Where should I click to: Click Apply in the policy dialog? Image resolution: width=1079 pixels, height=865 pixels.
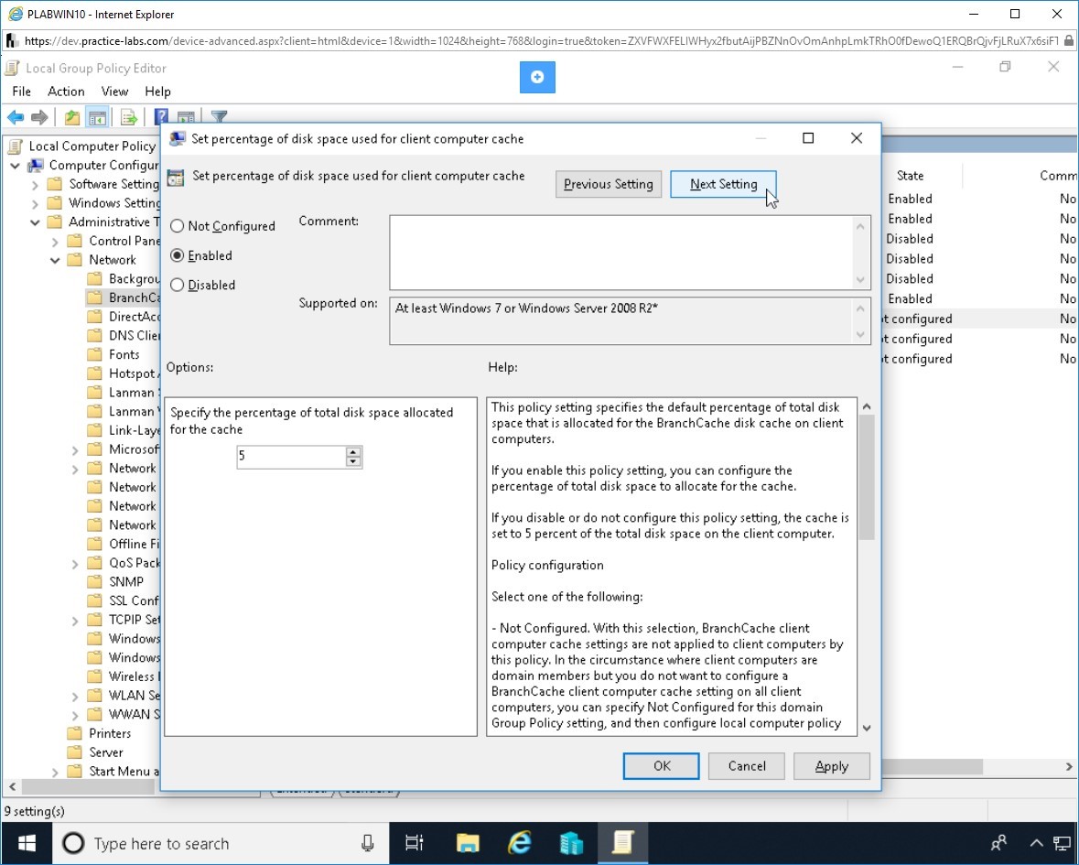pyautogui.click(x=831, y=766)
